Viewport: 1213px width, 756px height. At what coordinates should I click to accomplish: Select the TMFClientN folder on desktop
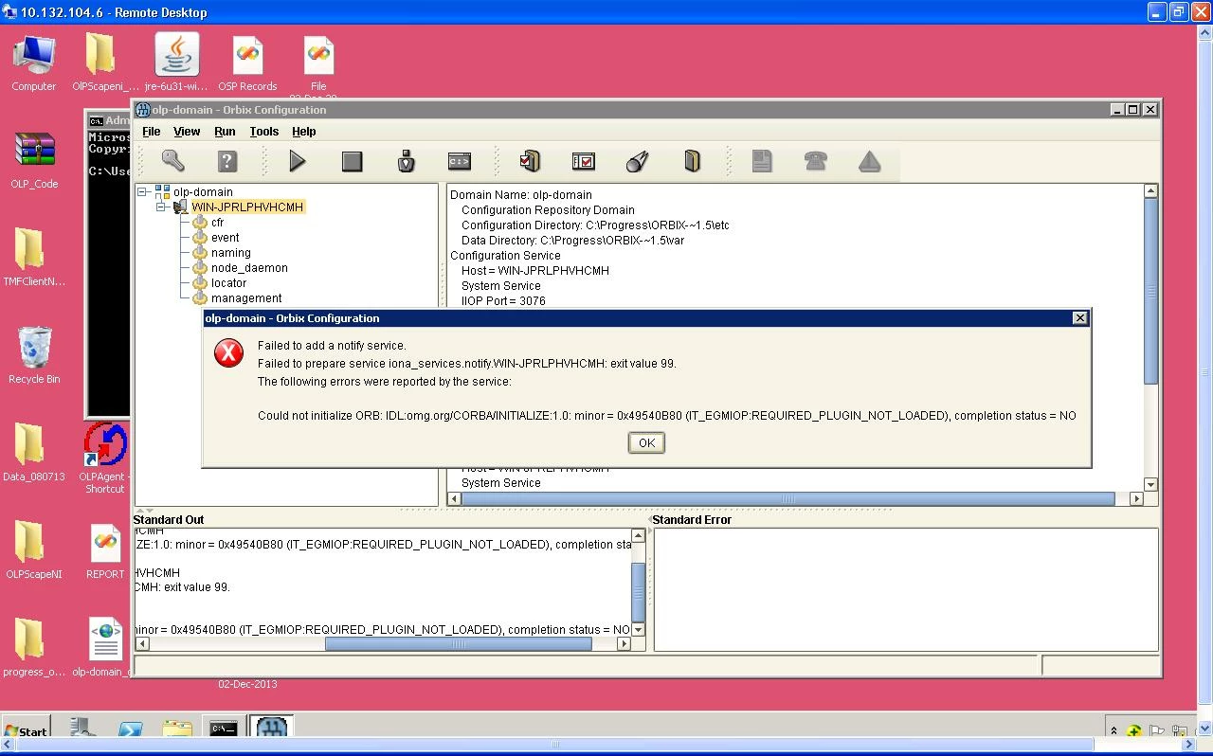tap(34, 259)
